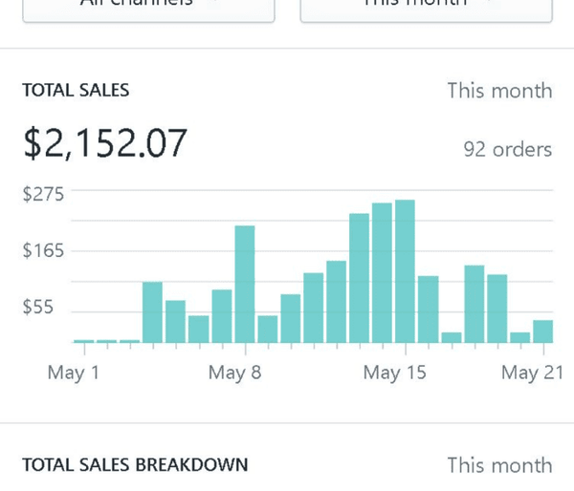The image size is (574, 491).
Task: Select the tall May 8 sales bar
Action: [x=245, y=284]
